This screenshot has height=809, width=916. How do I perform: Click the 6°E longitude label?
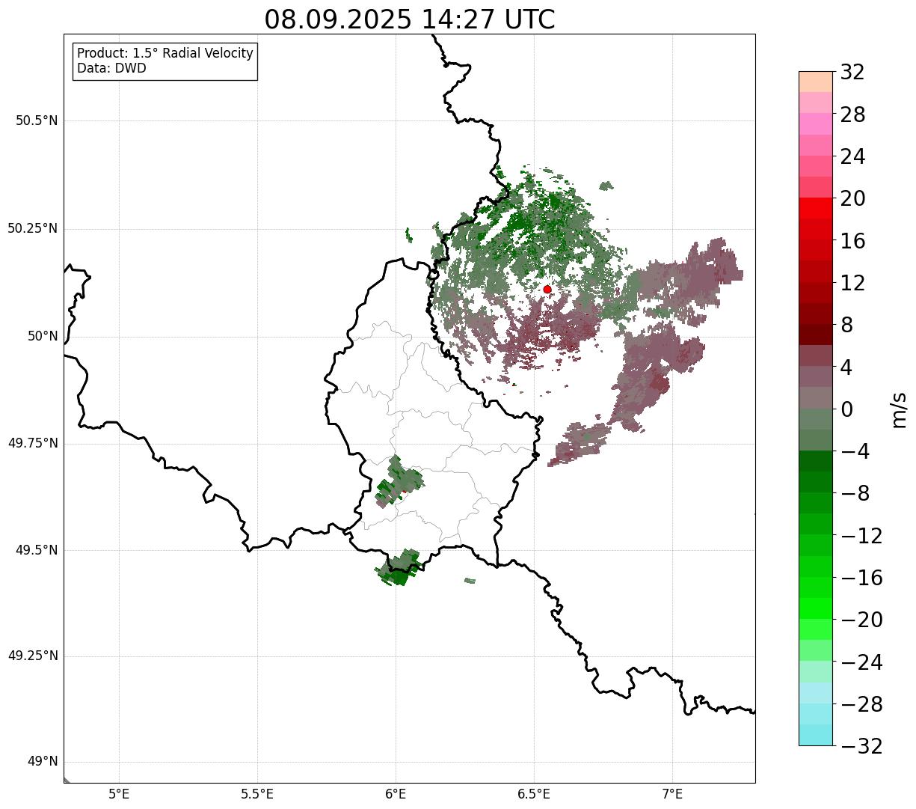click(x=396, y=794)
